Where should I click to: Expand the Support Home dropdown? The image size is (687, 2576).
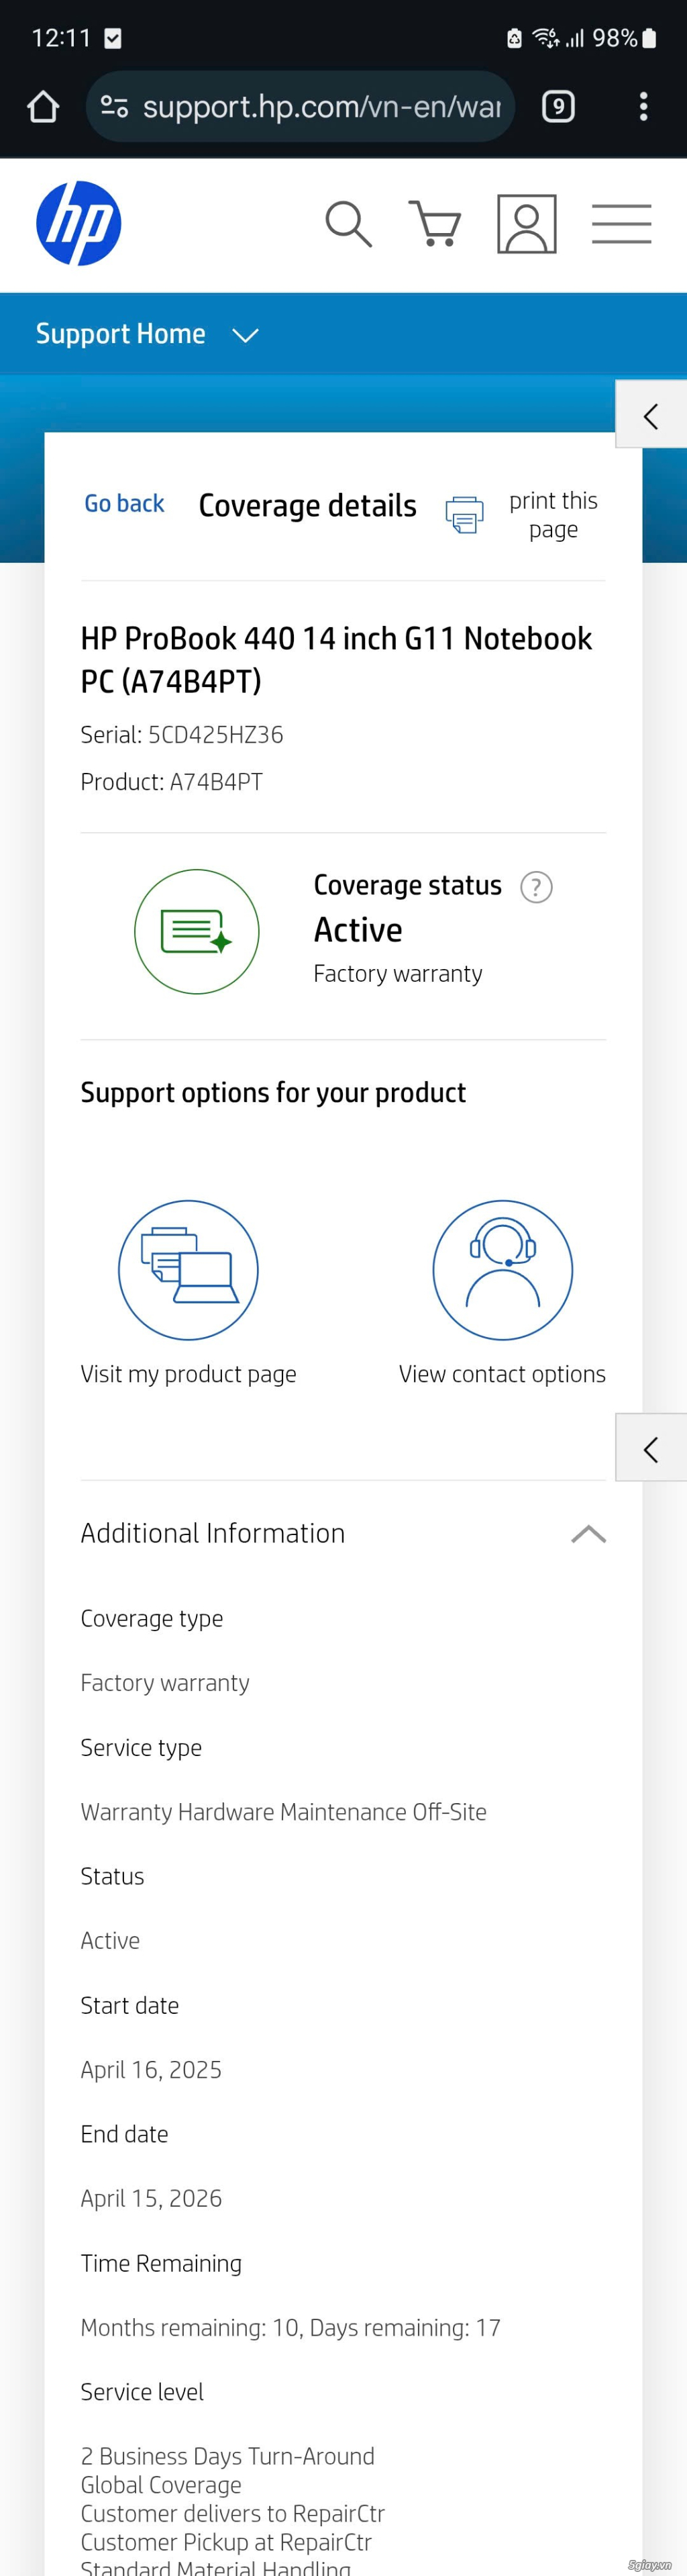click(x=147, y=334)
